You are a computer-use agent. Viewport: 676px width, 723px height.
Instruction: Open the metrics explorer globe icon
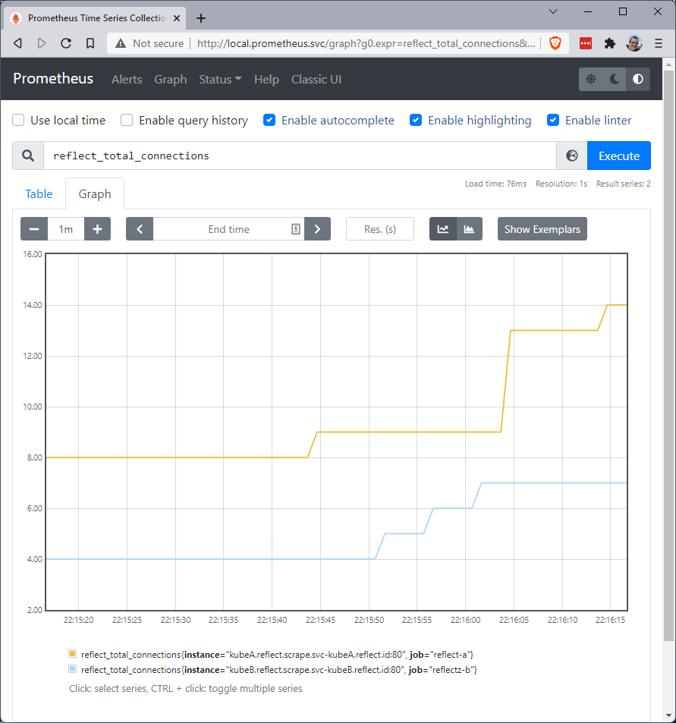point(571,155)
